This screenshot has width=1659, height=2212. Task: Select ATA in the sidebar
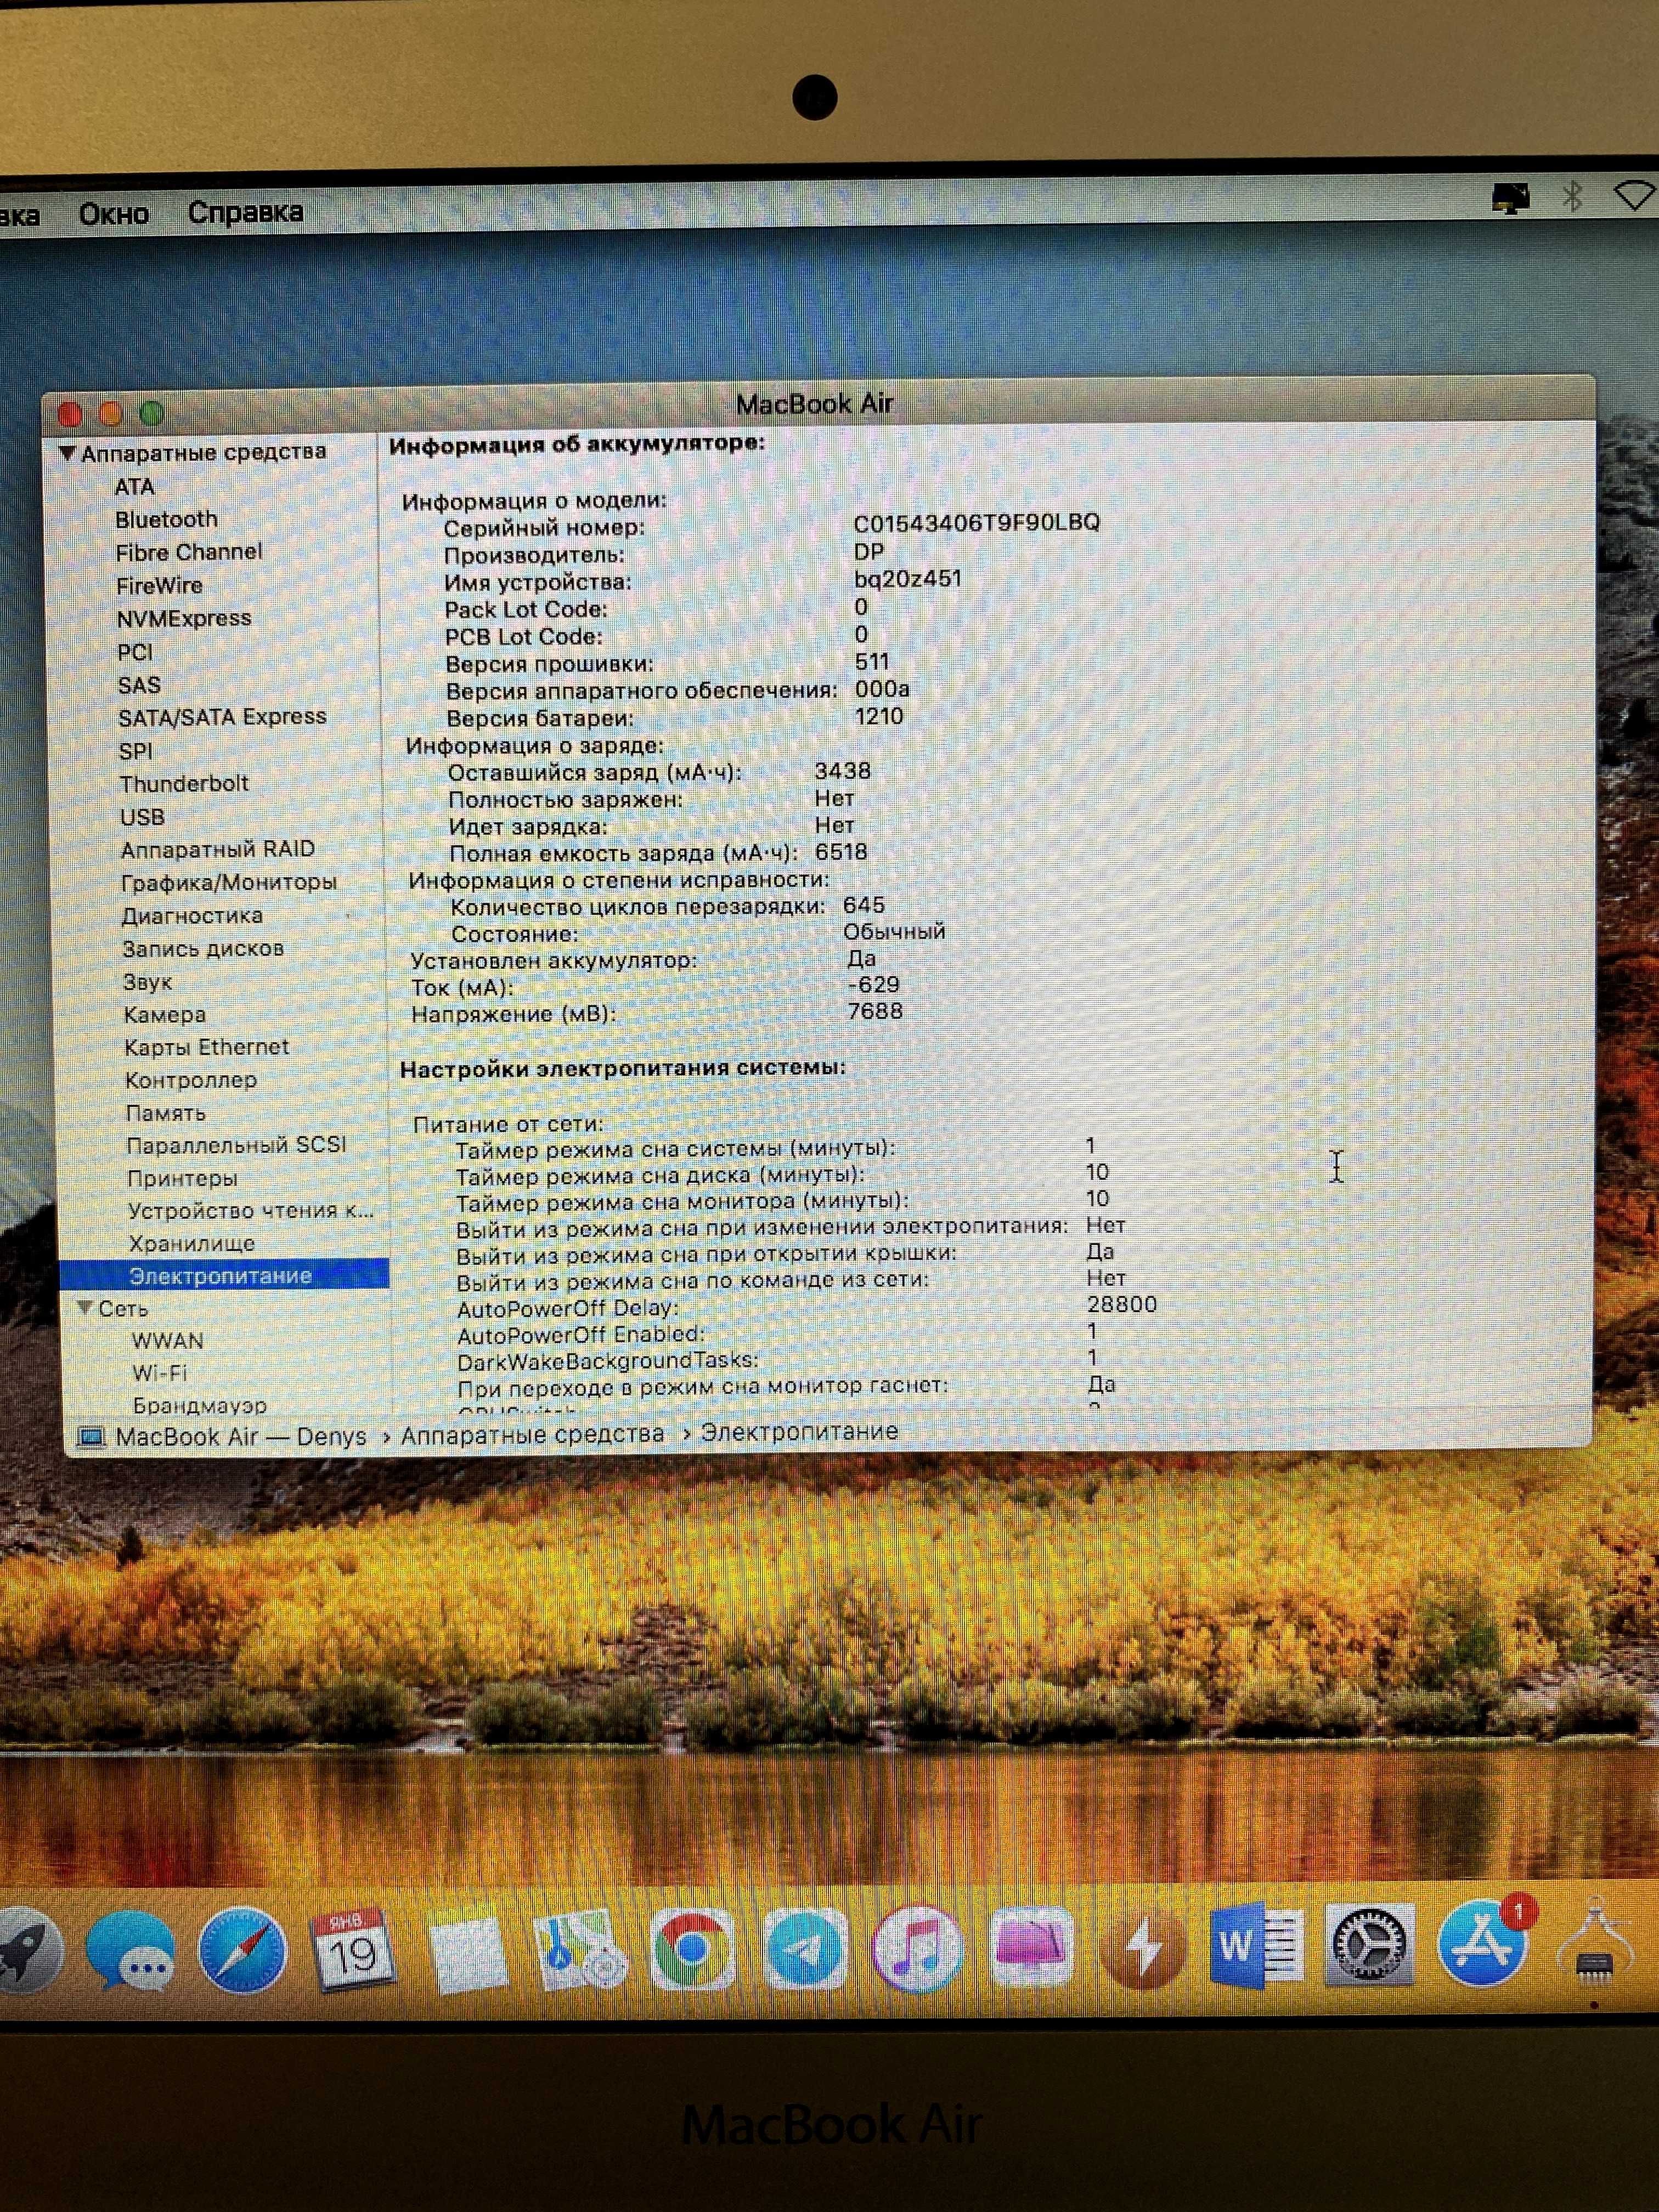tap(134, 486)
